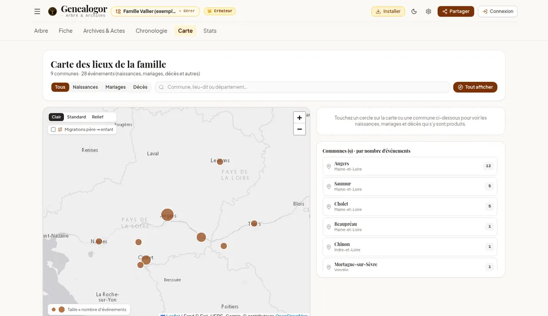Open Famille Vallier tree selector
This screenshot has height=316, width=548.
(x=155, y=11)
